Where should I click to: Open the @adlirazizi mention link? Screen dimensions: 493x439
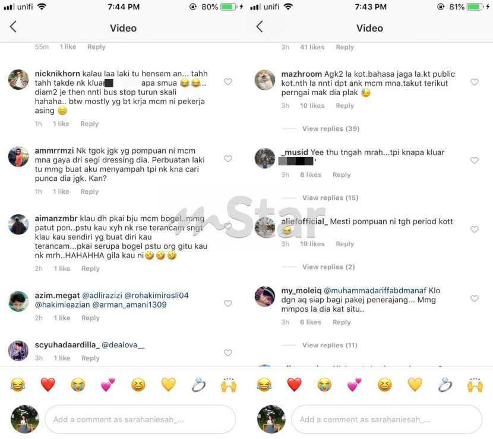coord(102,296)
